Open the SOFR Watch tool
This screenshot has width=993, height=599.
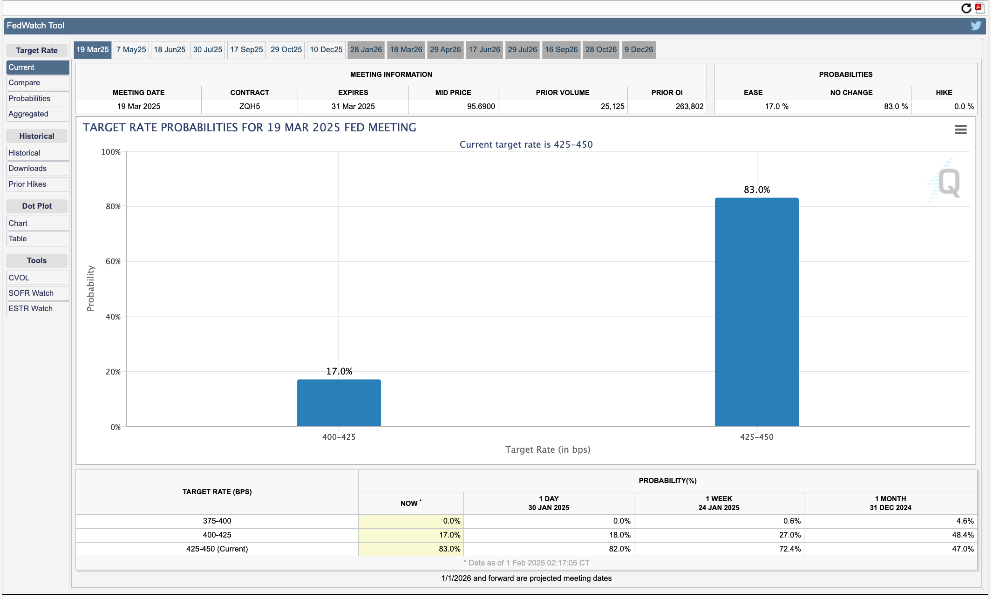tap(31, 293)
